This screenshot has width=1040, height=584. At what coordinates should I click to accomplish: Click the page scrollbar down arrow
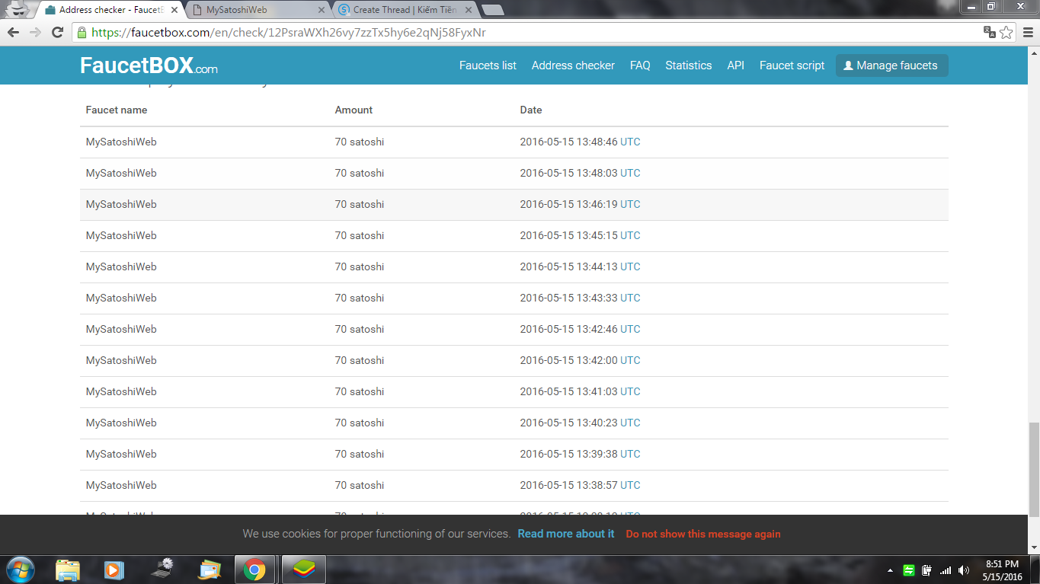tap(1034, 549)
